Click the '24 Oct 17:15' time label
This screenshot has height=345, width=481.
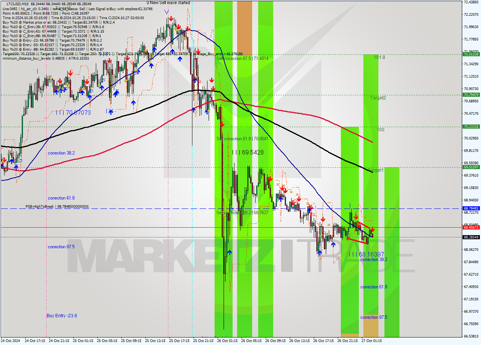(x=35, y=341)
